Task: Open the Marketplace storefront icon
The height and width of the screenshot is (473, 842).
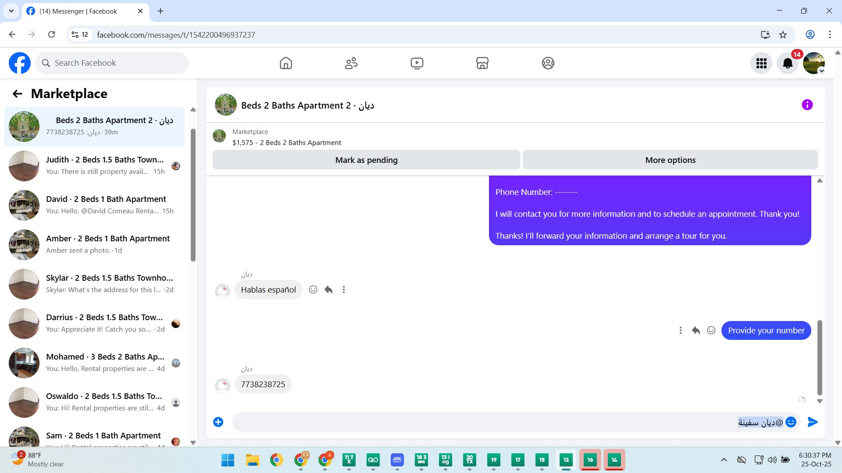Action: coord(482,63)
